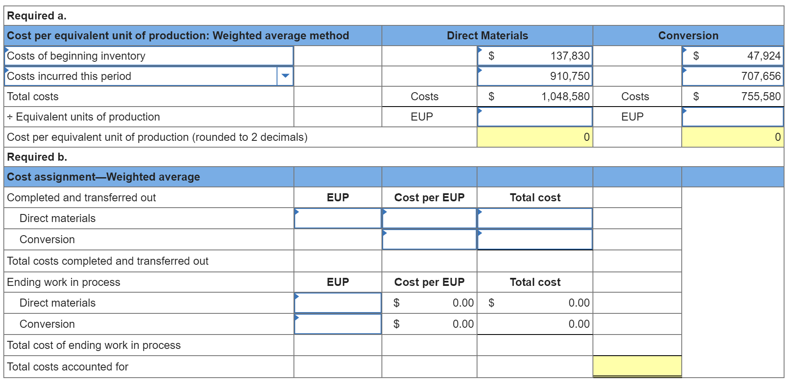Select the yellow Direct Materials cost per EUP result
This screenshot has height=384, width=790.
(x=535, y=137)
